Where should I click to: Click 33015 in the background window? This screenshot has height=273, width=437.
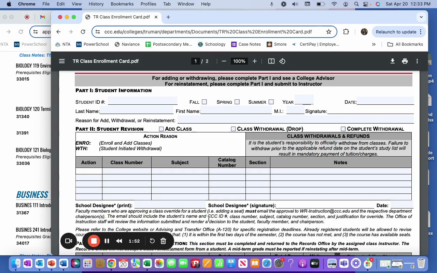[x=23, y=79]
